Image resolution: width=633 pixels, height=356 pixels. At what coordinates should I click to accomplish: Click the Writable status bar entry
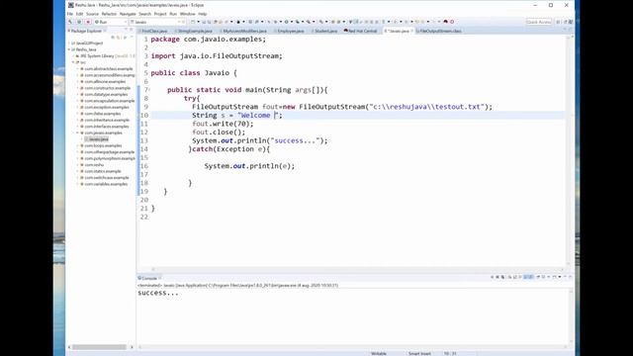point(379,354)
